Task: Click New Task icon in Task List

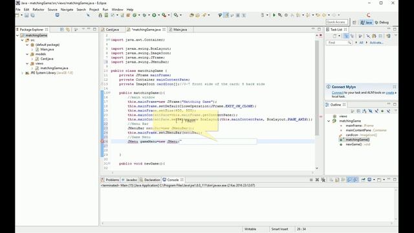Action: pos(334,36)
